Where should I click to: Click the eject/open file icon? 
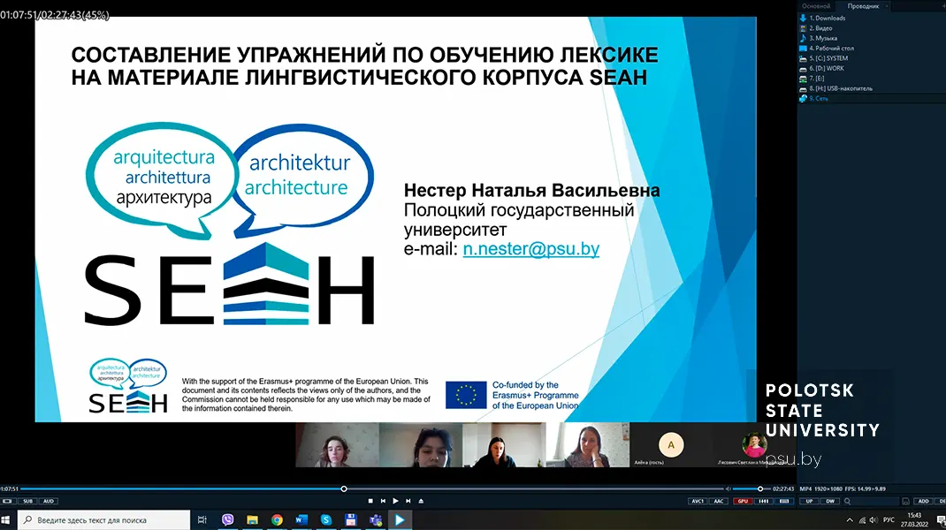point(421,501)
